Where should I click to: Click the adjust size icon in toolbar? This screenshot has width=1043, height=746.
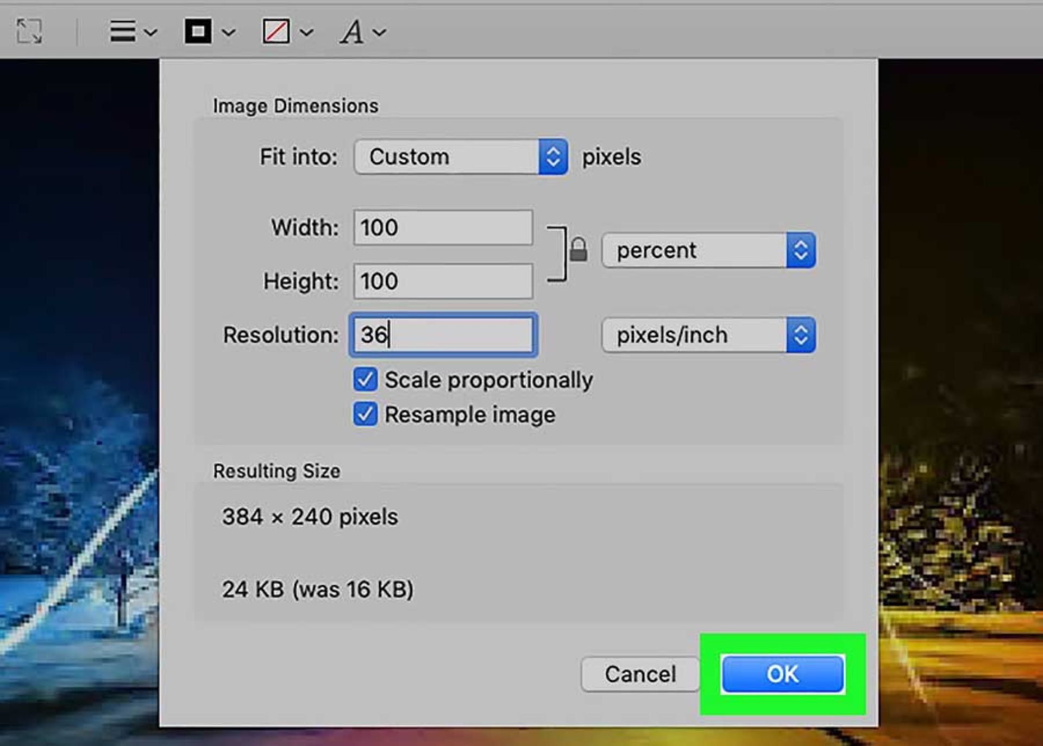29,31
